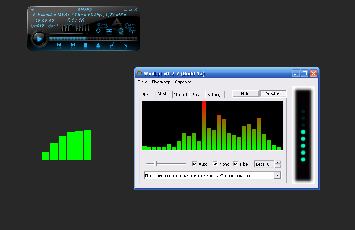Click the eject/open files icon in AIMP2
The image size is (355, 230).
pos(98,45)
